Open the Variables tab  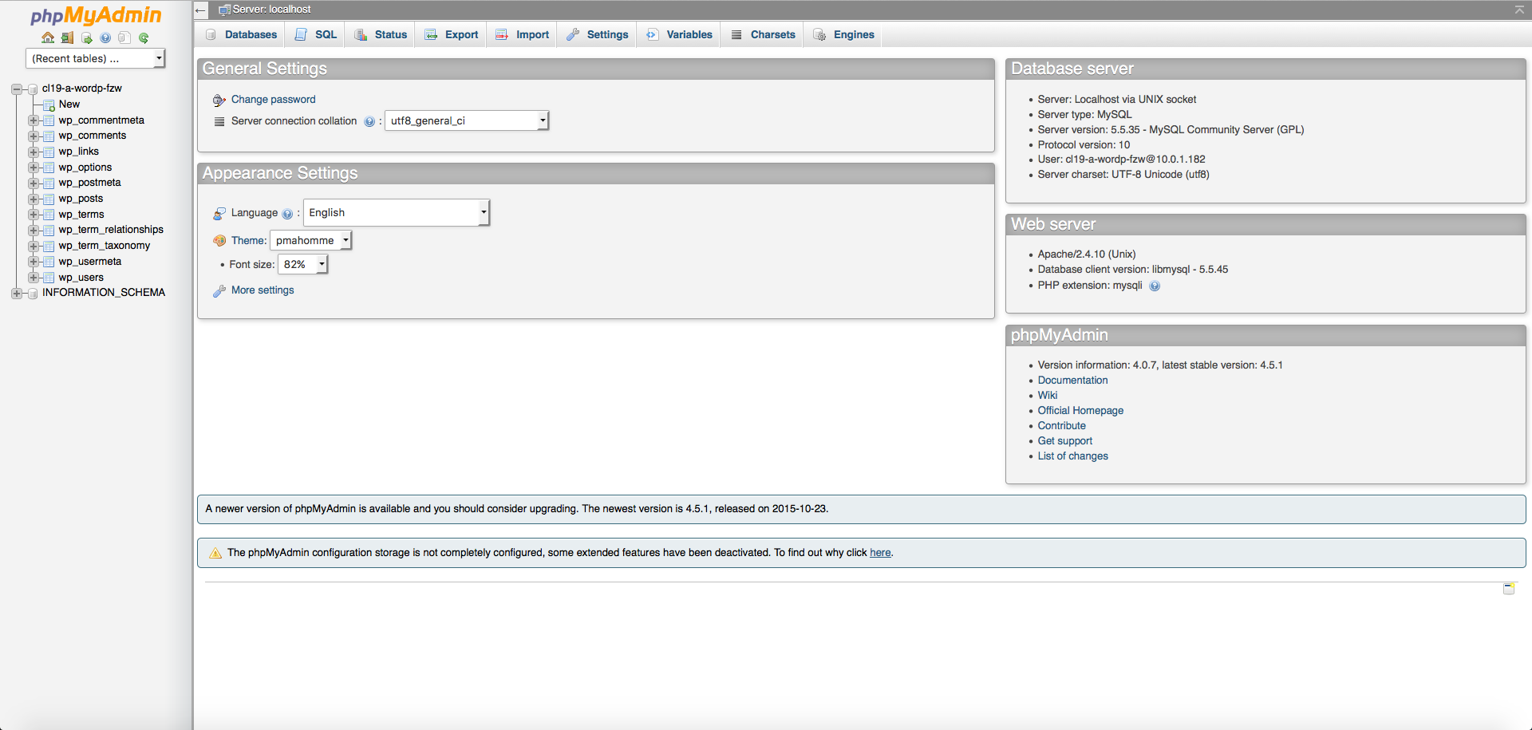[x=680, y=34]
